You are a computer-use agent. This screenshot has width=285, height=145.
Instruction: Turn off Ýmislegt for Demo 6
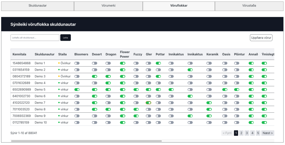pyautogui.click(x=264, y=96)
